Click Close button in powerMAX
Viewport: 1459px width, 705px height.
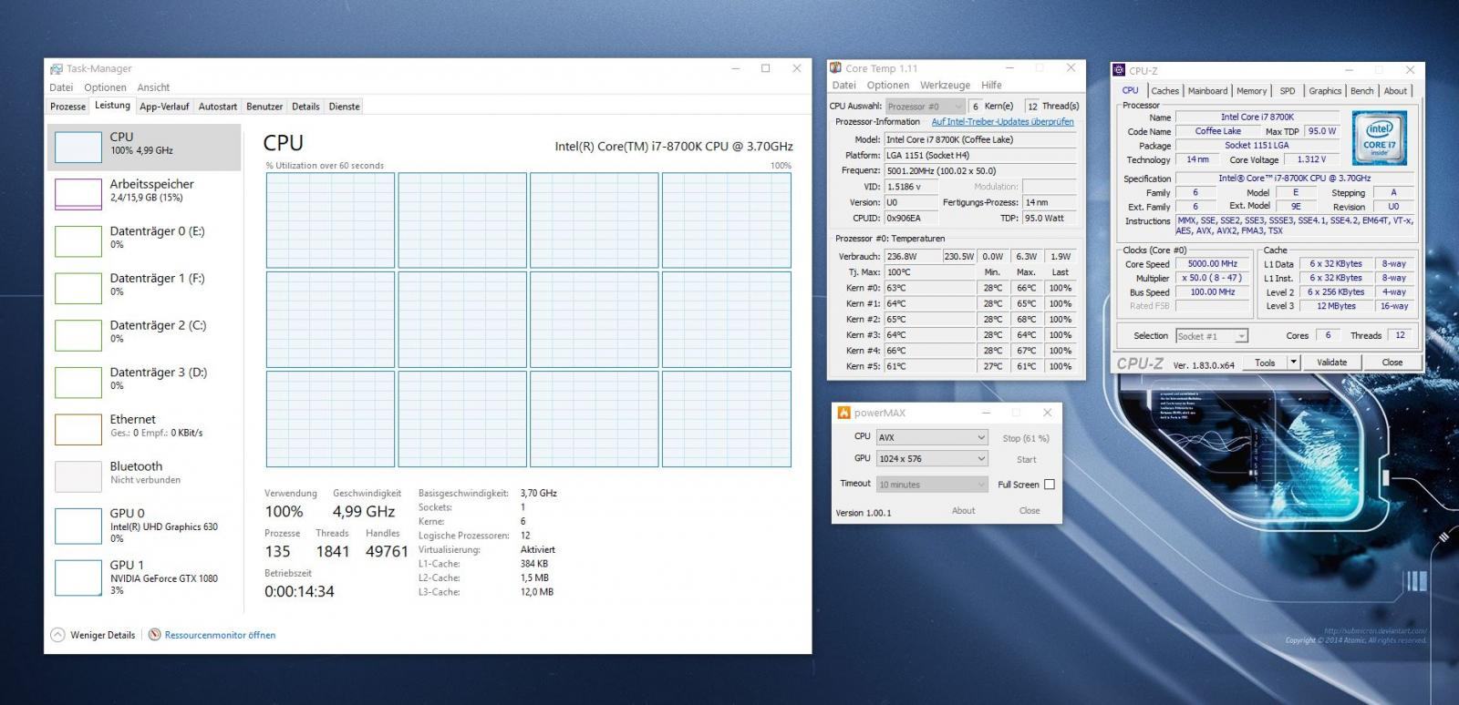point(1030,511)
